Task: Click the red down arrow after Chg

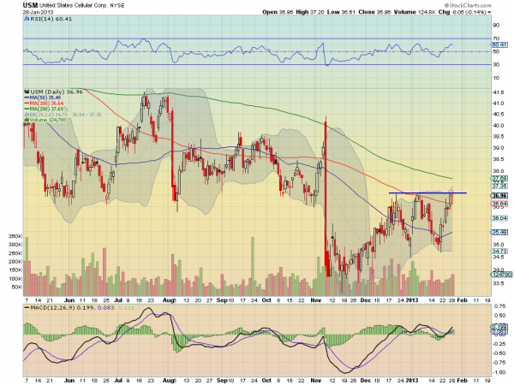Action: [x=489, y=13]
